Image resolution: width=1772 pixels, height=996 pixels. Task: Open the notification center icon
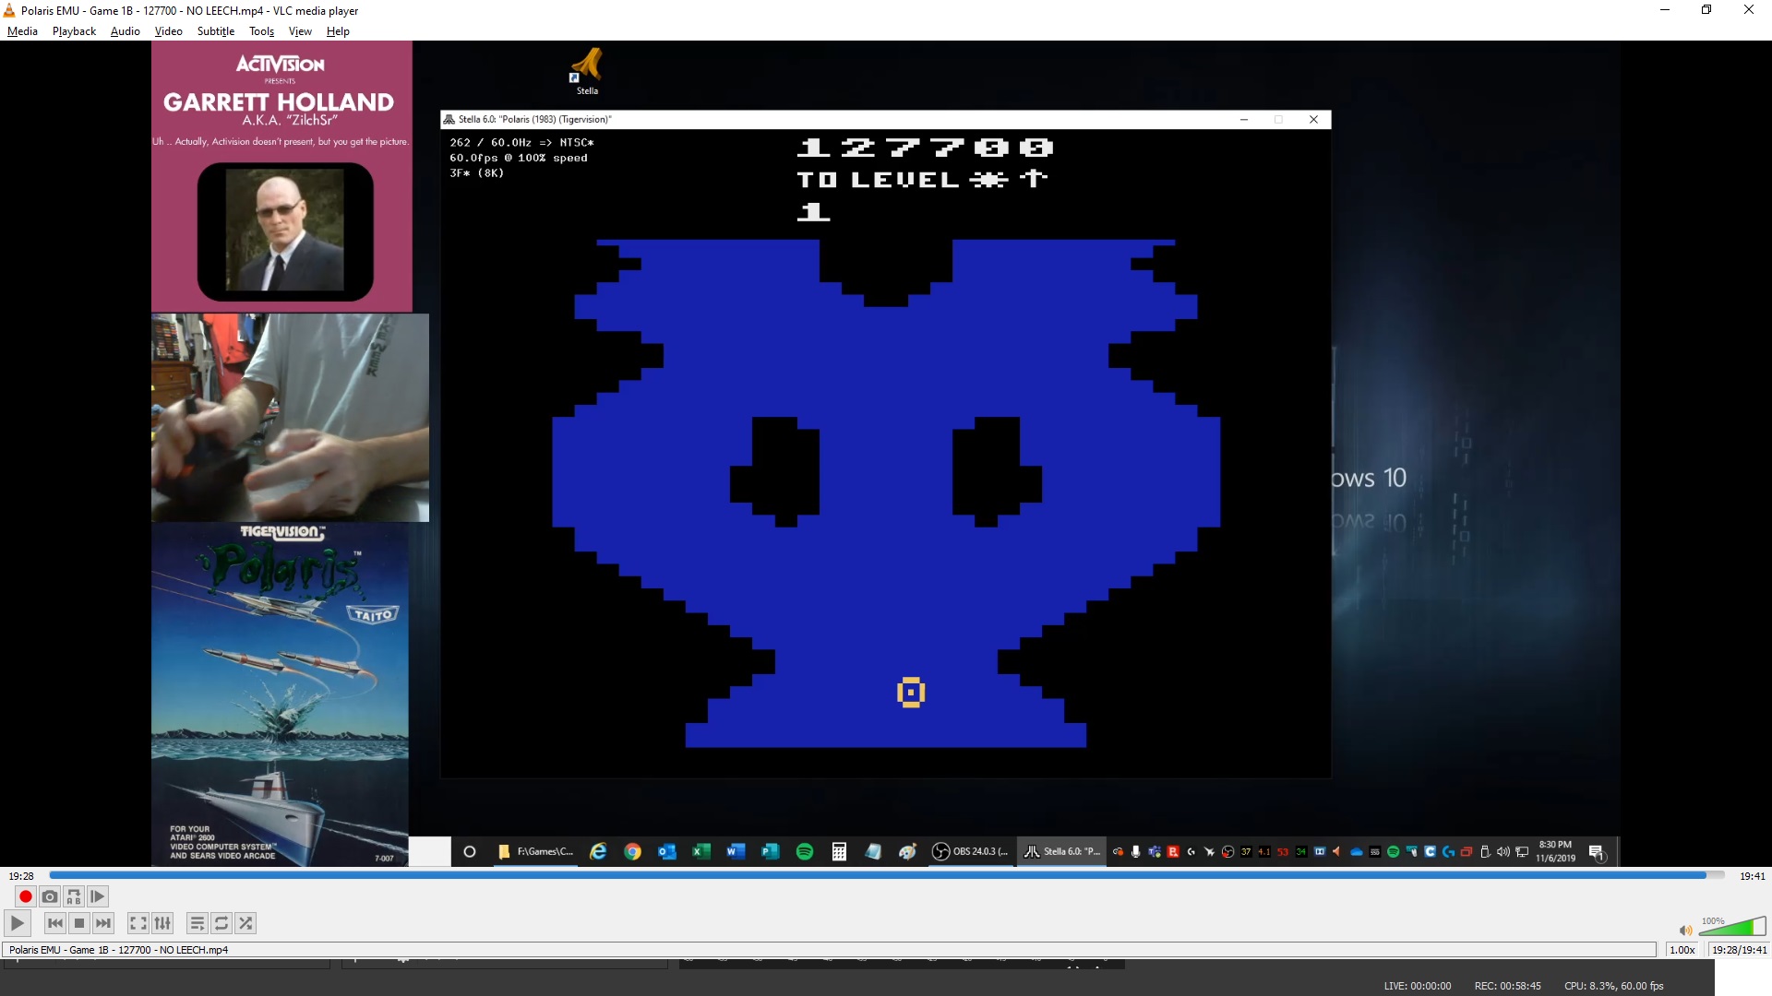pos(1597,852)
